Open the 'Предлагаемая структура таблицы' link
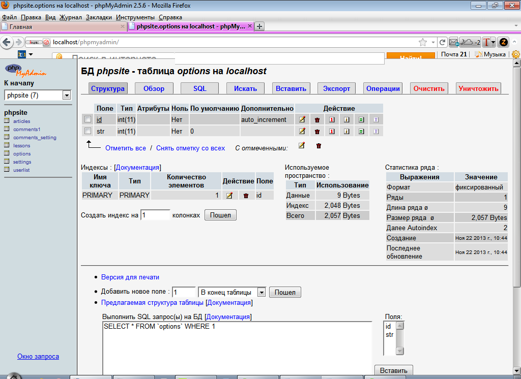The width and height of the screenshot is (521, 379). pyautogui.click(x=152, y=303)
